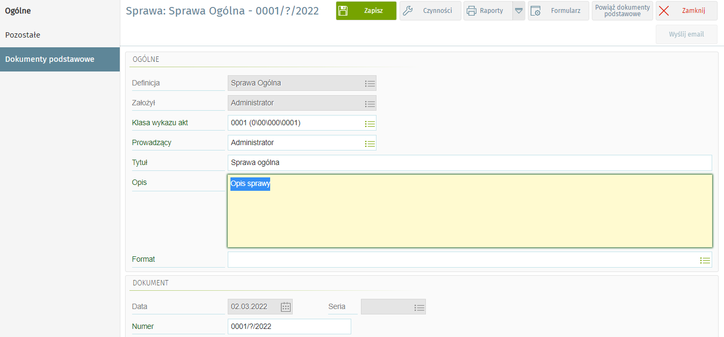
Task: Click Powiąż dokumenty podstawowe button
Action: click(x=622, y=11)
